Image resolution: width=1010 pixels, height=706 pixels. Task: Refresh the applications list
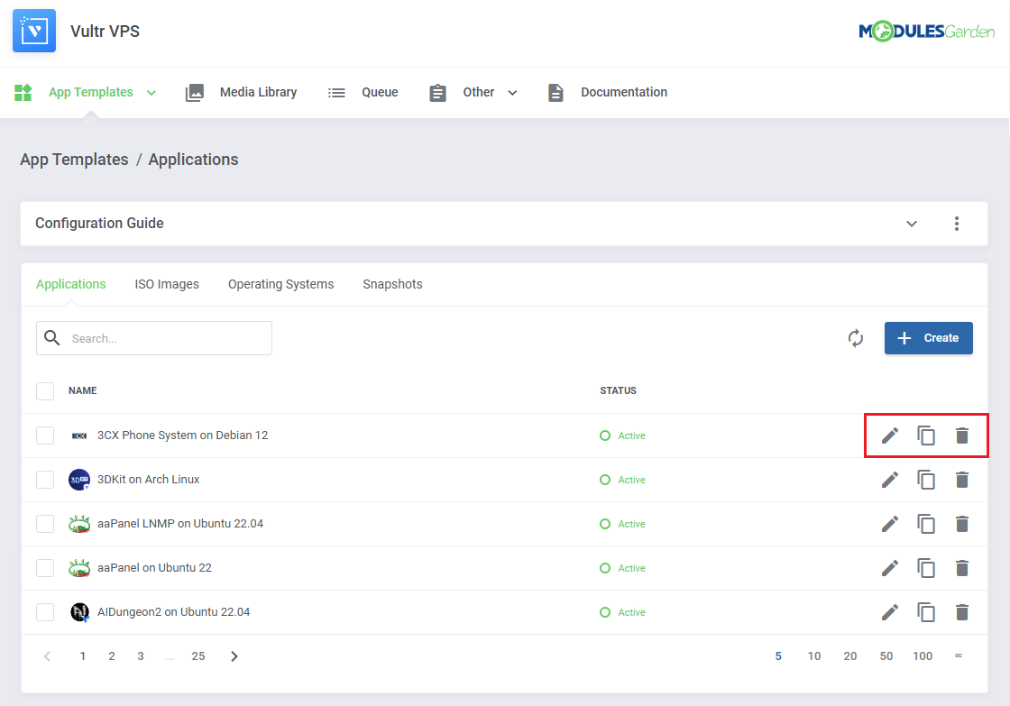click(x=856, y=338)
